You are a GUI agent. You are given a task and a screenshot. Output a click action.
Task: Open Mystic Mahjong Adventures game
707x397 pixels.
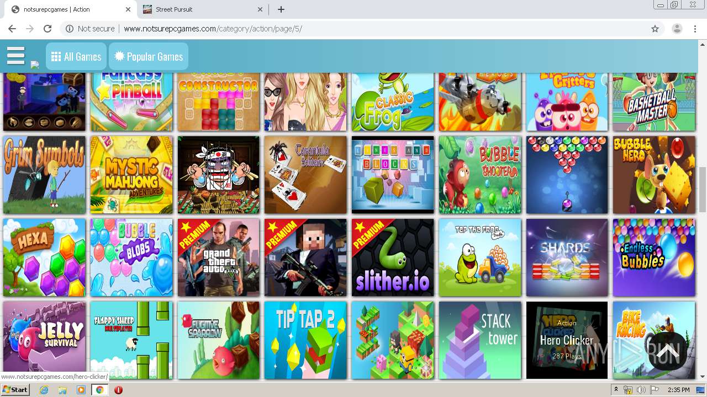tap(131, 175)
